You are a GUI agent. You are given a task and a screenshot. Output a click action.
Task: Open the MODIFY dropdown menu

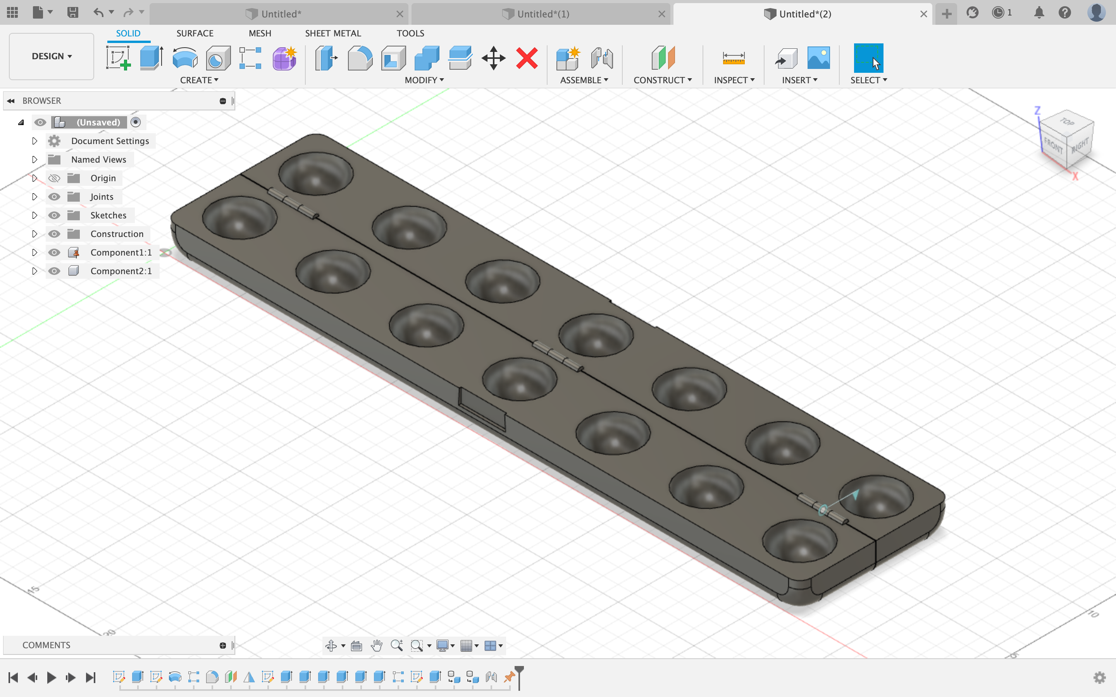pyautogui.click(x=424, y=79)
